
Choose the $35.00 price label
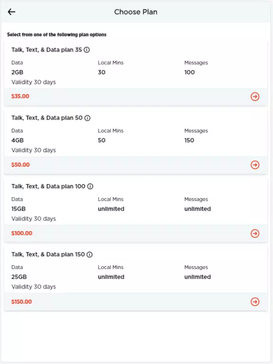coord(20,96)
